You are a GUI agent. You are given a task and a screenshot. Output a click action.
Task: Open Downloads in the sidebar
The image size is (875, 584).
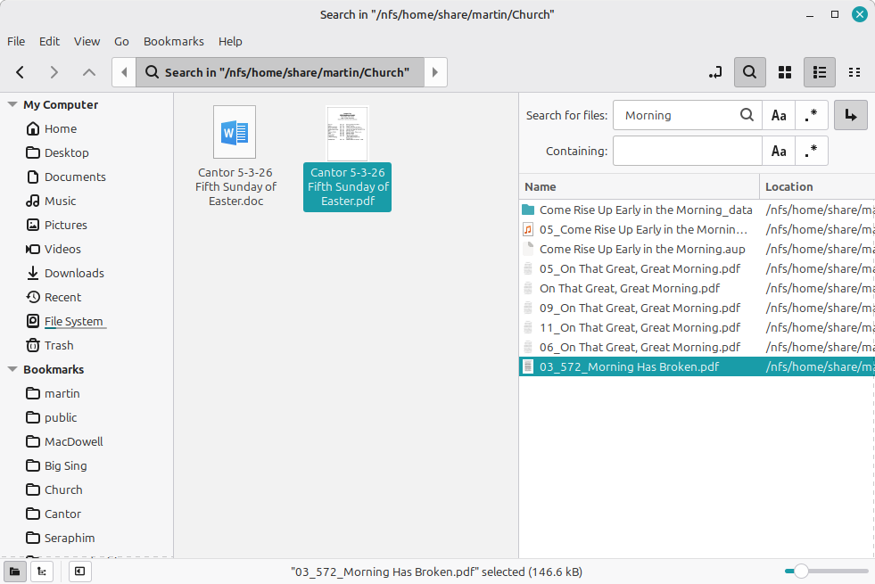click(x=74, y=273)
